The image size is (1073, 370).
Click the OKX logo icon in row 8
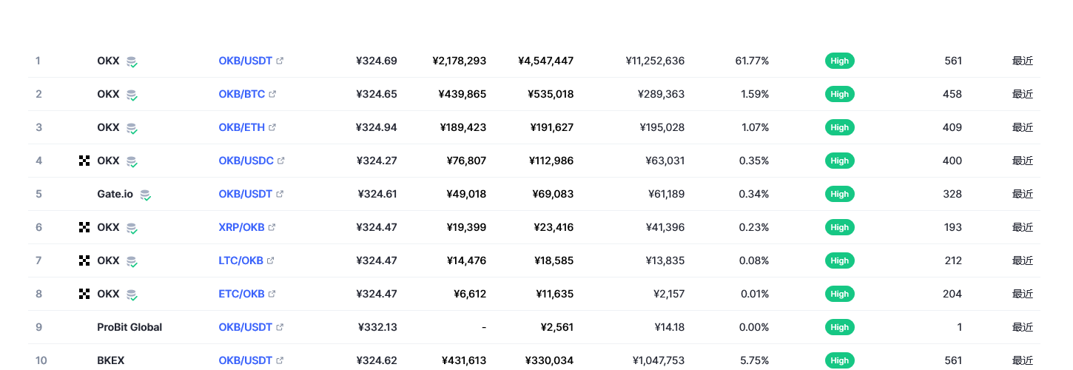[x=84, y=294]
